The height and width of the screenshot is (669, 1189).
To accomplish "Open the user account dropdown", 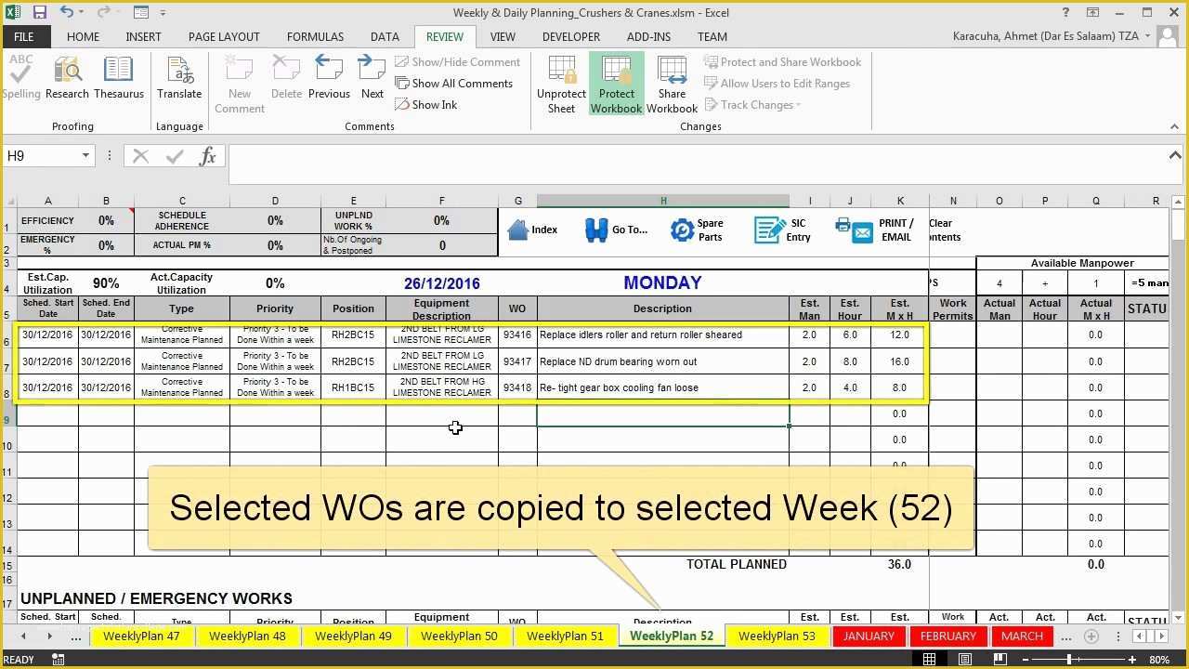I will click(x=1148, y=37).
